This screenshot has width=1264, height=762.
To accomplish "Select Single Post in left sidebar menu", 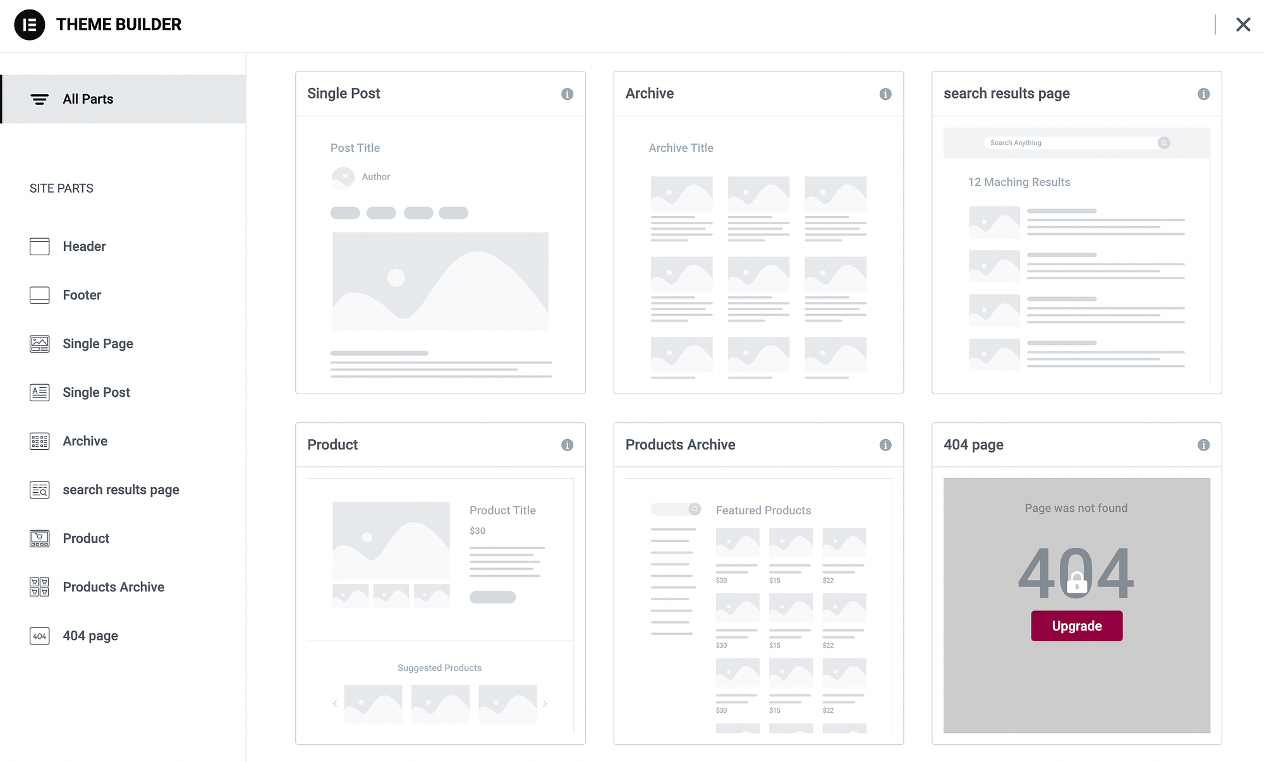I will click(x=95, y=392).
